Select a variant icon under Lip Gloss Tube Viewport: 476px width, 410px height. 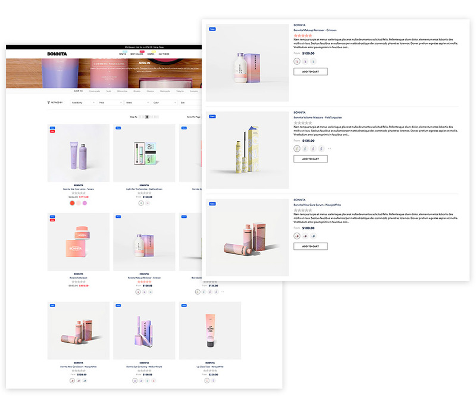click(x=207, y=380)
